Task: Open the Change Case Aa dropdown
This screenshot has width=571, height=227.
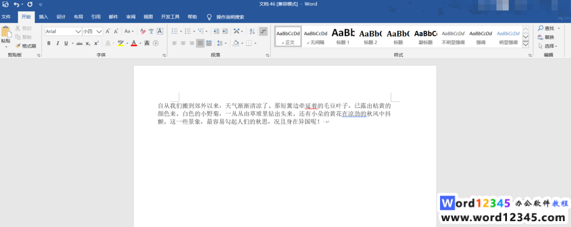Action: [x=129, y=32]
